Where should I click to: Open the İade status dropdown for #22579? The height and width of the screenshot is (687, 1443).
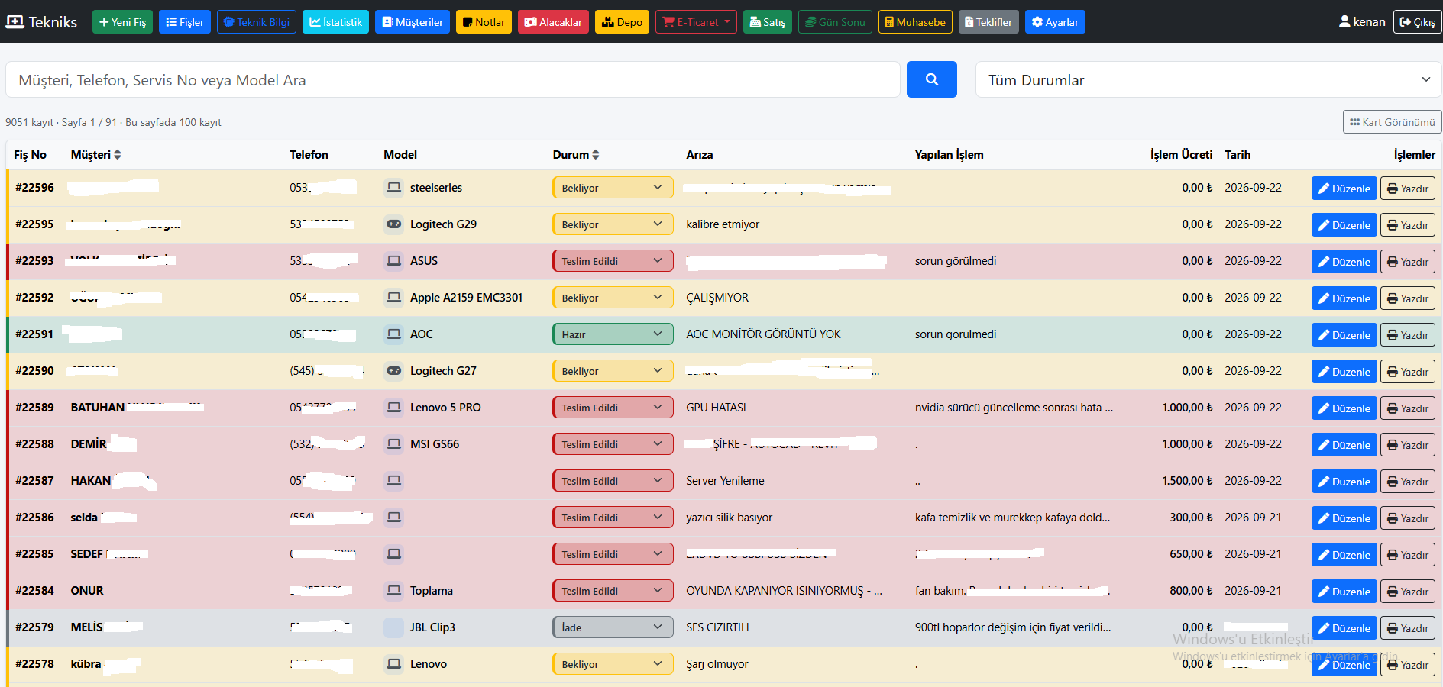coord(613,627)
